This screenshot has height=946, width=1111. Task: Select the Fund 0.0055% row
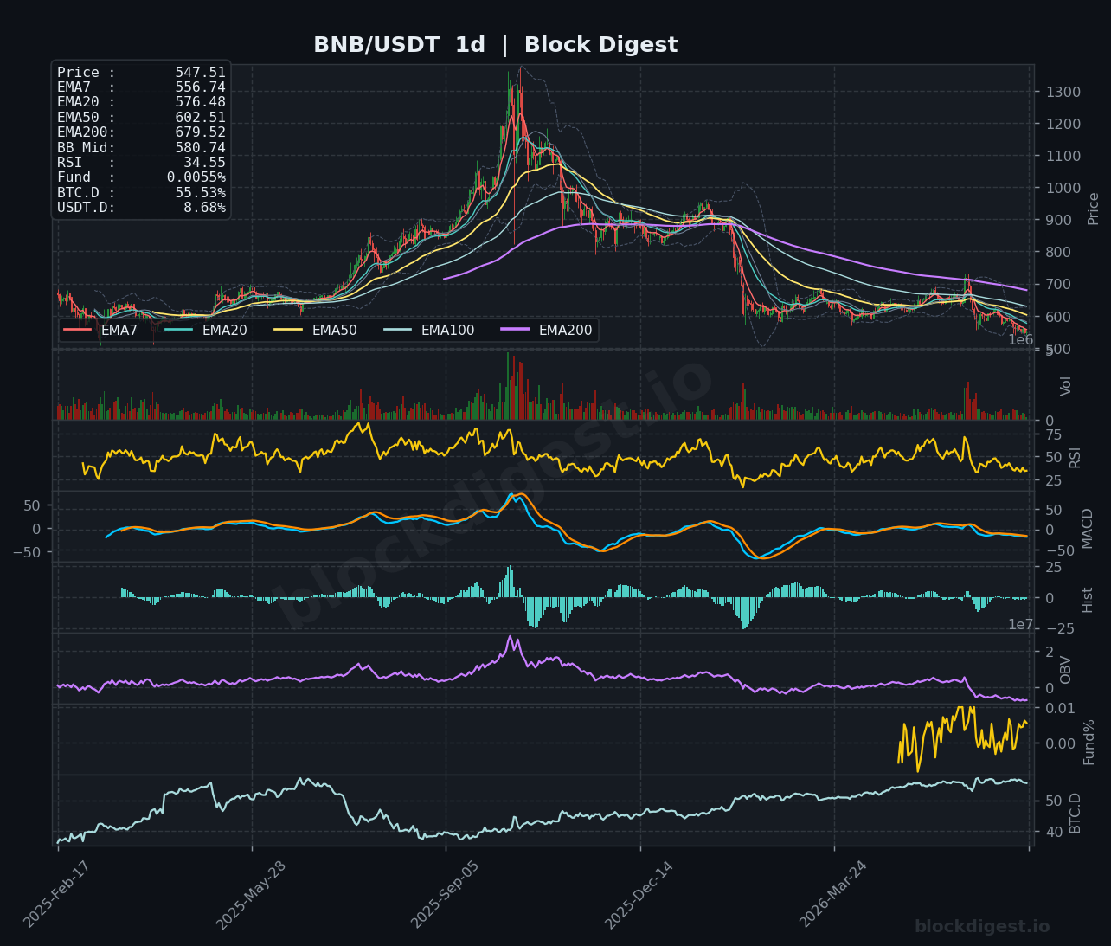[x=141, y=177]
